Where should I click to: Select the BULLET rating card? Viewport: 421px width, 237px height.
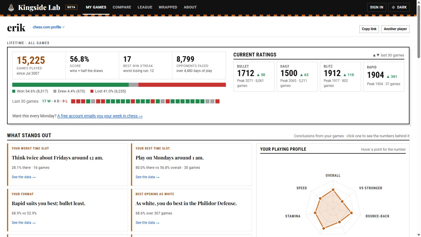coord(254,77)
